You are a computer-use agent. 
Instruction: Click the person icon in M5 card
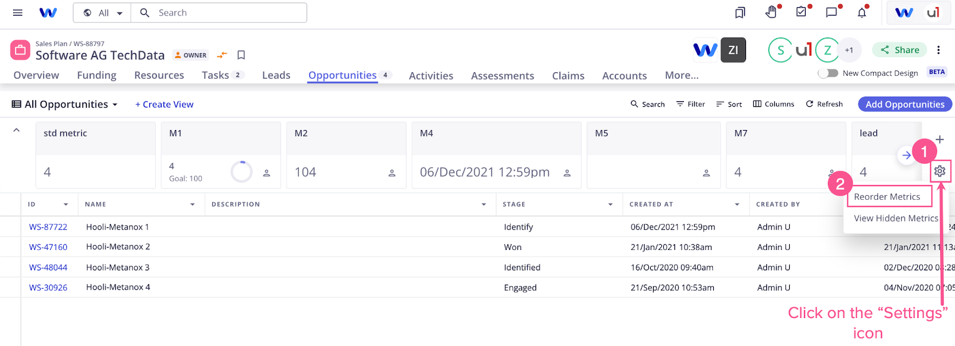click(706, 173)
